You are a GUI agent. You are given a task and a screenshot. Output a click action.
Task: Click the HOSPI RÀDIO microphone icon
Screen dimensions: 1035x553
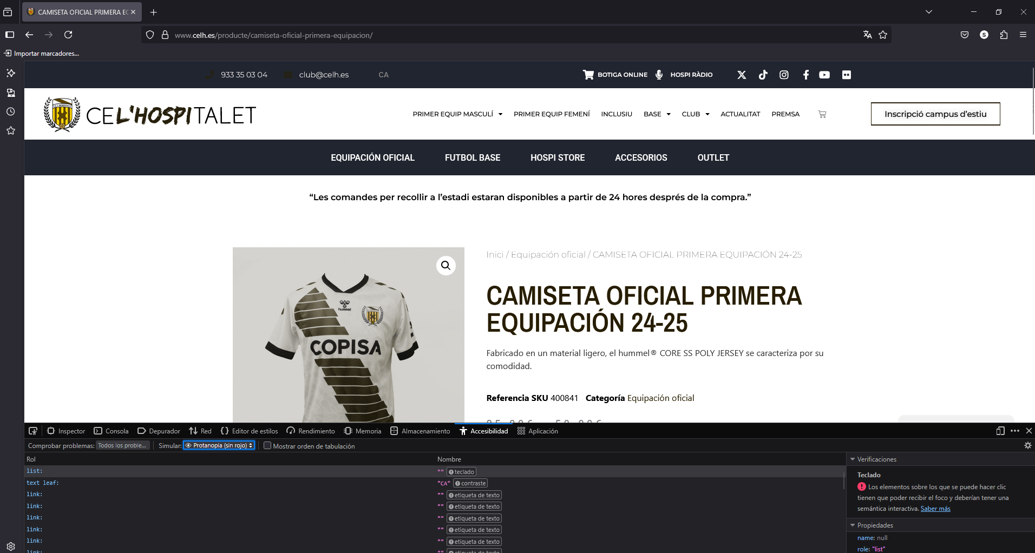pos(659,75)
